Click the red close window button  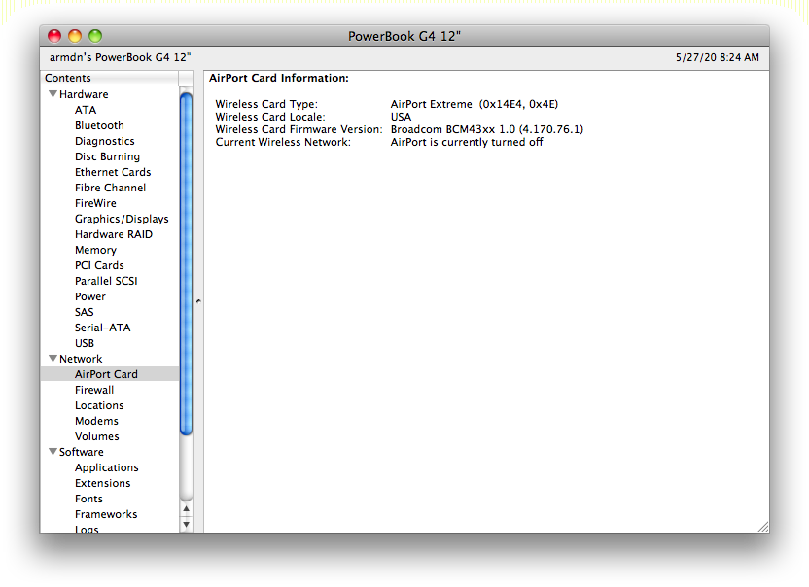(54, 36)
